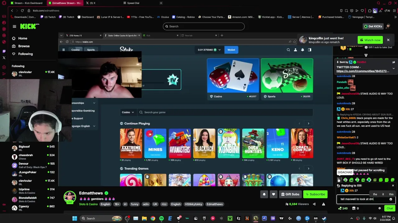This screenshot has height=223, width=398.
Task: Click the green channel points icon showing 140
Action: [x=340, y=208]
